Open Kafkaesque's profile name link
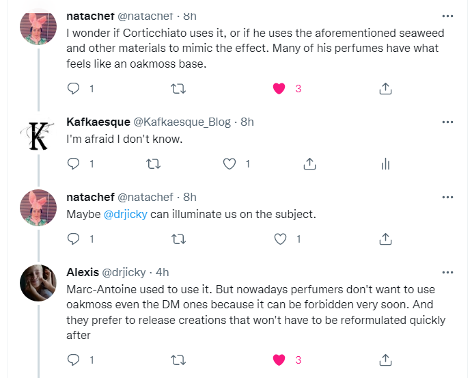This screenshot has width=472, height=378. tap(98, 122)
